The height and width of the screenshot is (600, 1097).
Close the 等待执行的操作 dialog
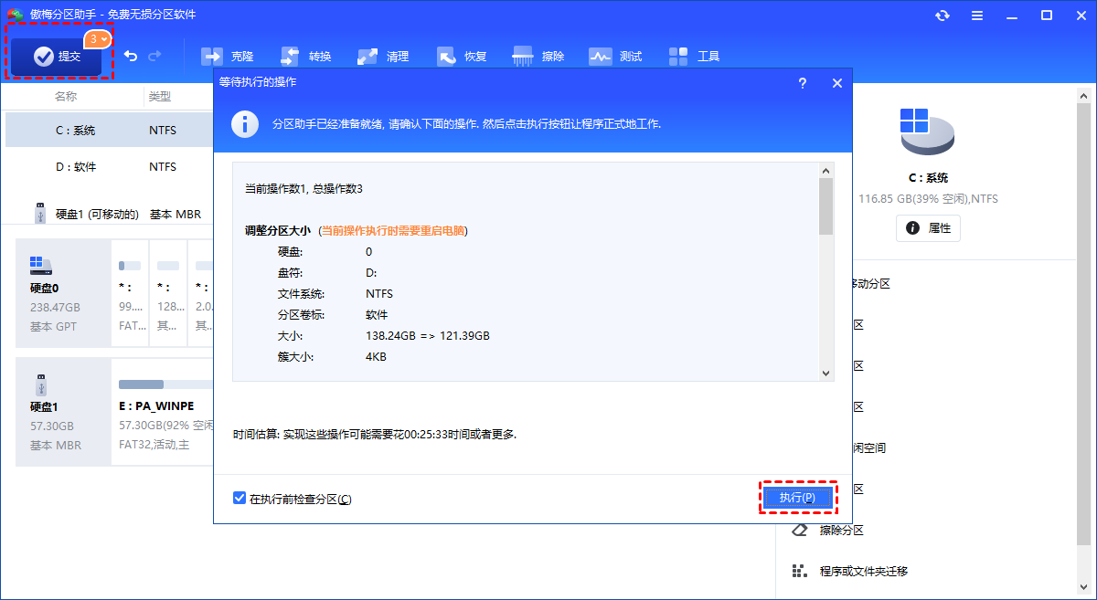tap(836, 83)
